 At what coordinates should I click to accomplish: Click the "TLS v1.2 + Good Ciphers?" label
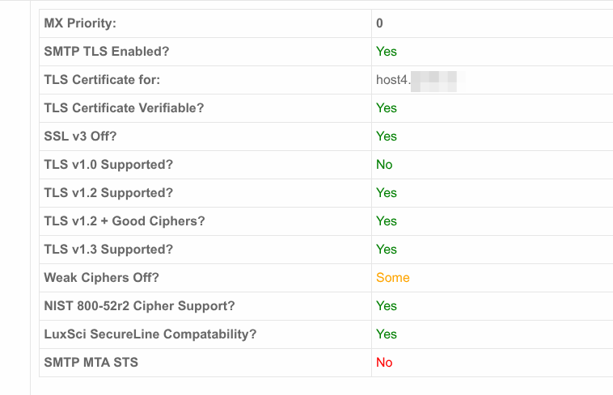(x=125, y=221)
